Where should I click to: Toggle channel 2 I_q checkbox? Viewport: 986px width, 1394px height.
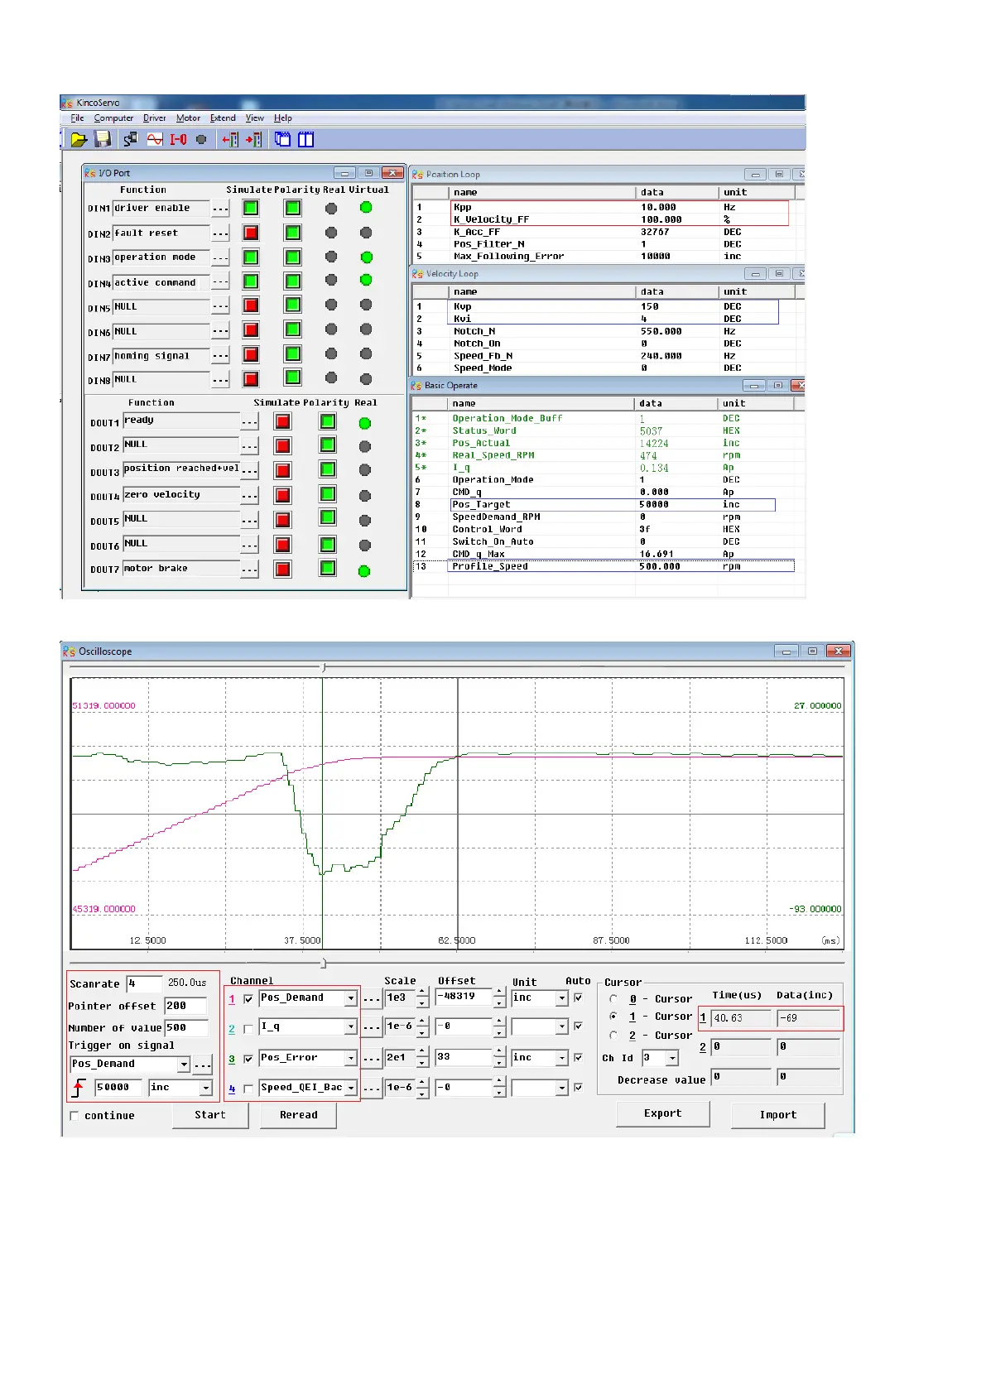click(x=248, y=1029)
